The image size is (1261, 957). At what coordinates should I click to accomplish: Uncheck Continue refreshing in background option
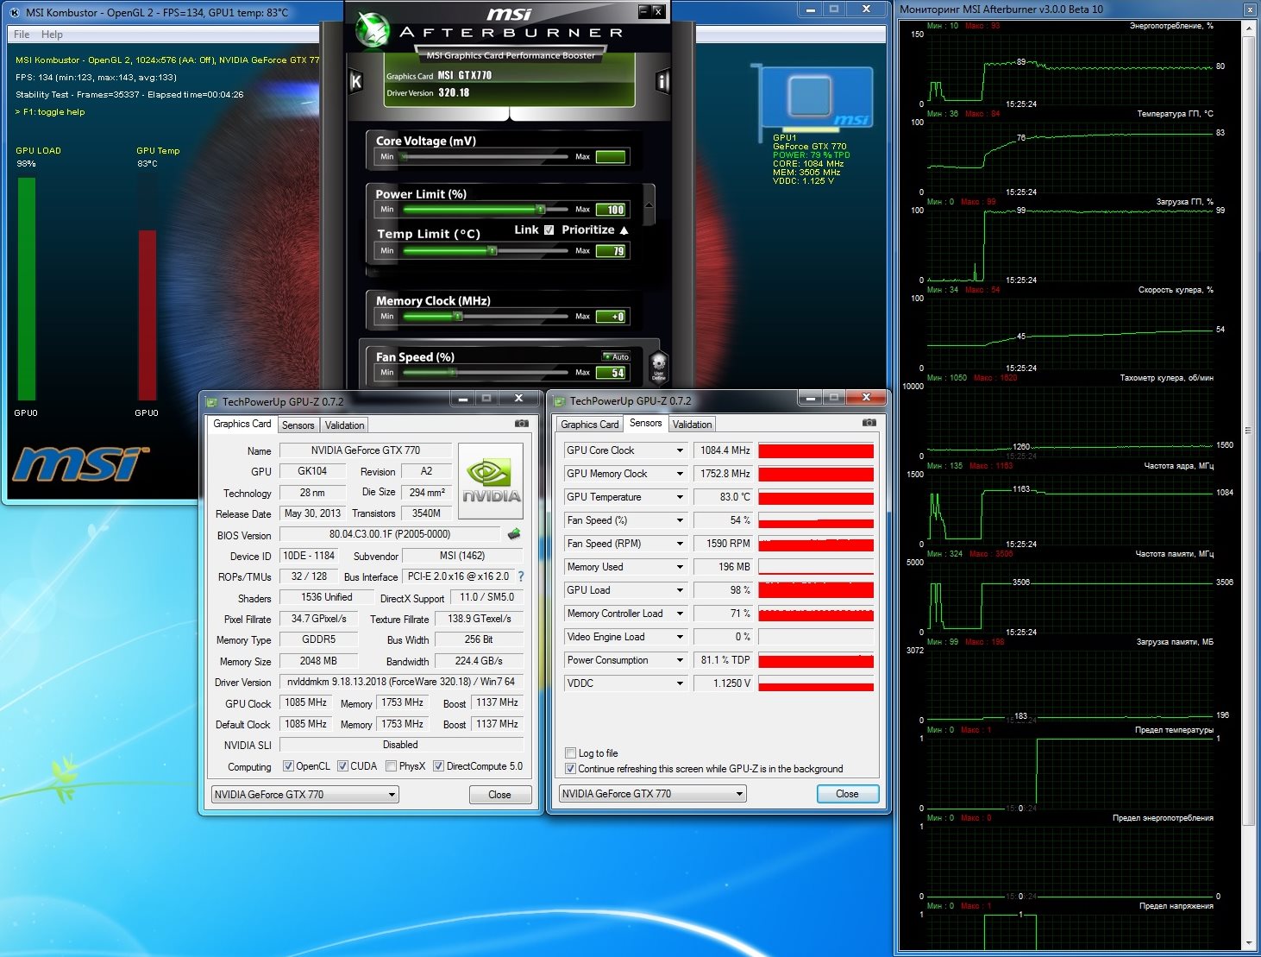(x=570, y=769)
